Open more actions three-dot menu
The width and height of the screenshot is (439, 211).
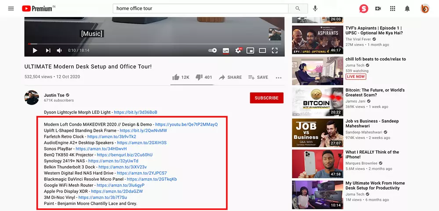[279, 77]
